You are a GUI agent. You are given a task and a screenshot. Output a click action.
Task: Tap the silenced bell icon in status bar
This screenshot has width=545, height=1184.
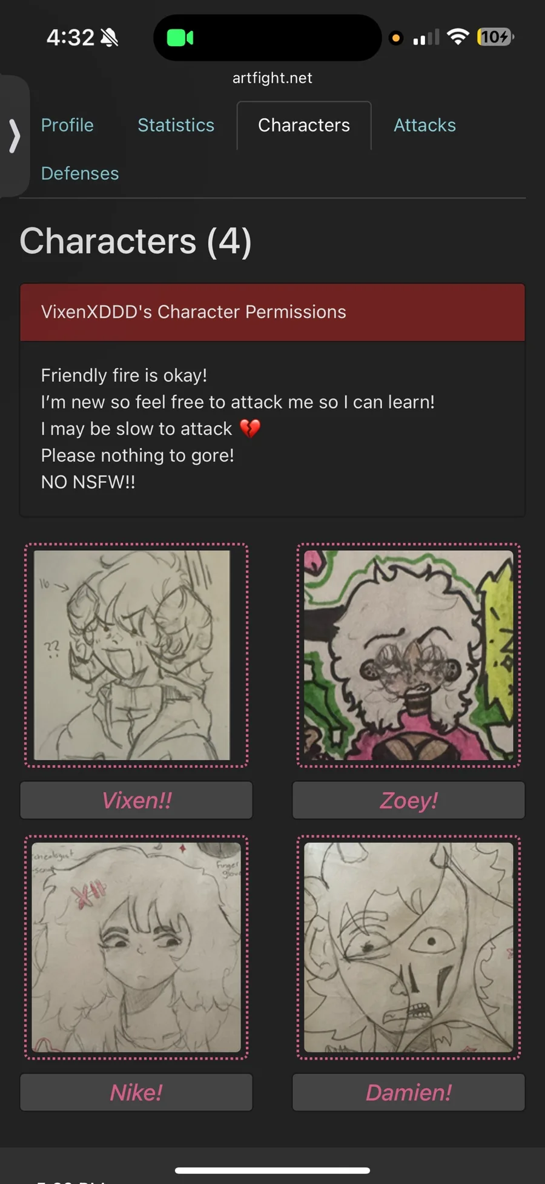[110, 38]
